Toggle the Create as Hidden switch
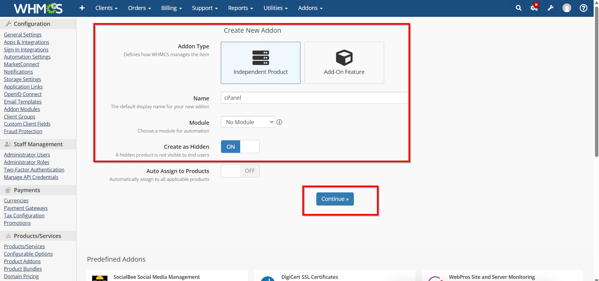This screenshot has height=281, width=599. tap(240, 147)
